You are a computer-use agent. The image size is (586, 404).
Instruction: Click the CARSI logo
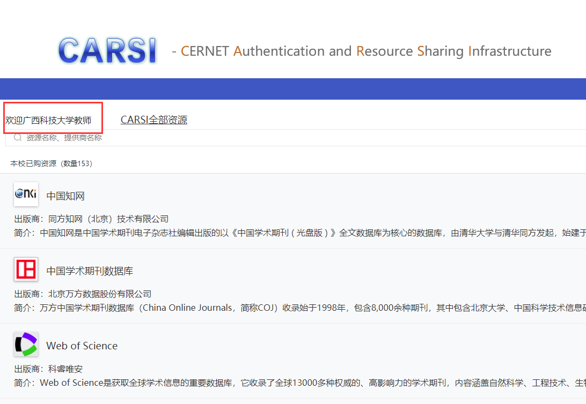tap(108, 51)
